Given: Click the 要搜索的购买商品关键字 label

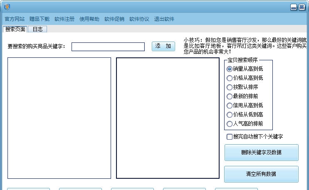Looking at the screenshot, I should click(x=36, y=47).
